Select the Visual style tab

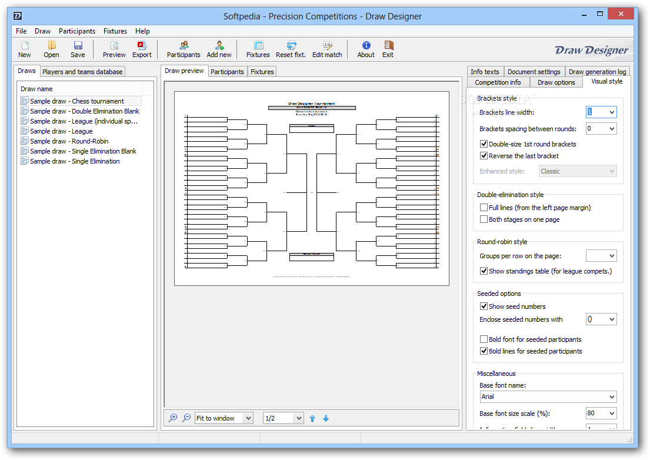pyautogui.click(x=607, y=81)
